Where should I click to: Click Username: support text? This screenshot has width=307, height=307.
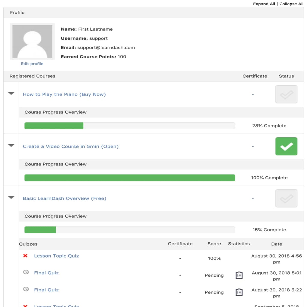click(x=84, y=38)
